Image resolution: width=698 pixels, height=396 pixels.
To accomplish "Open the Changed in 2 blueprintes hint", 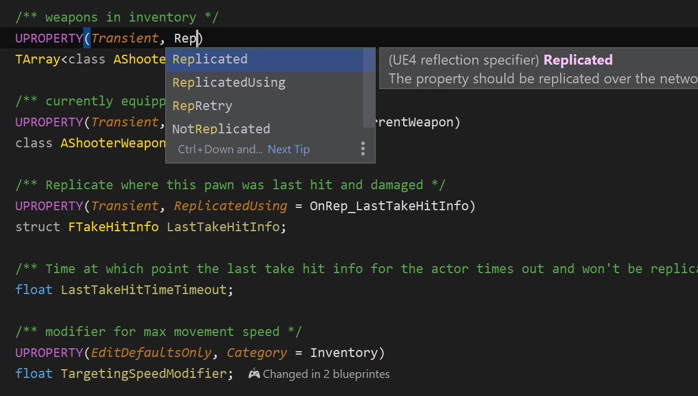I will tap(326, 374).
